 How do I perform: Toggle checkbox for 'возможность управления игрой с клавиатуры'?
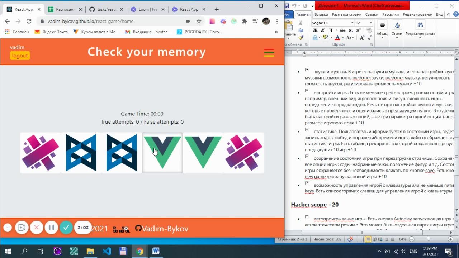(x=307, y=183)
